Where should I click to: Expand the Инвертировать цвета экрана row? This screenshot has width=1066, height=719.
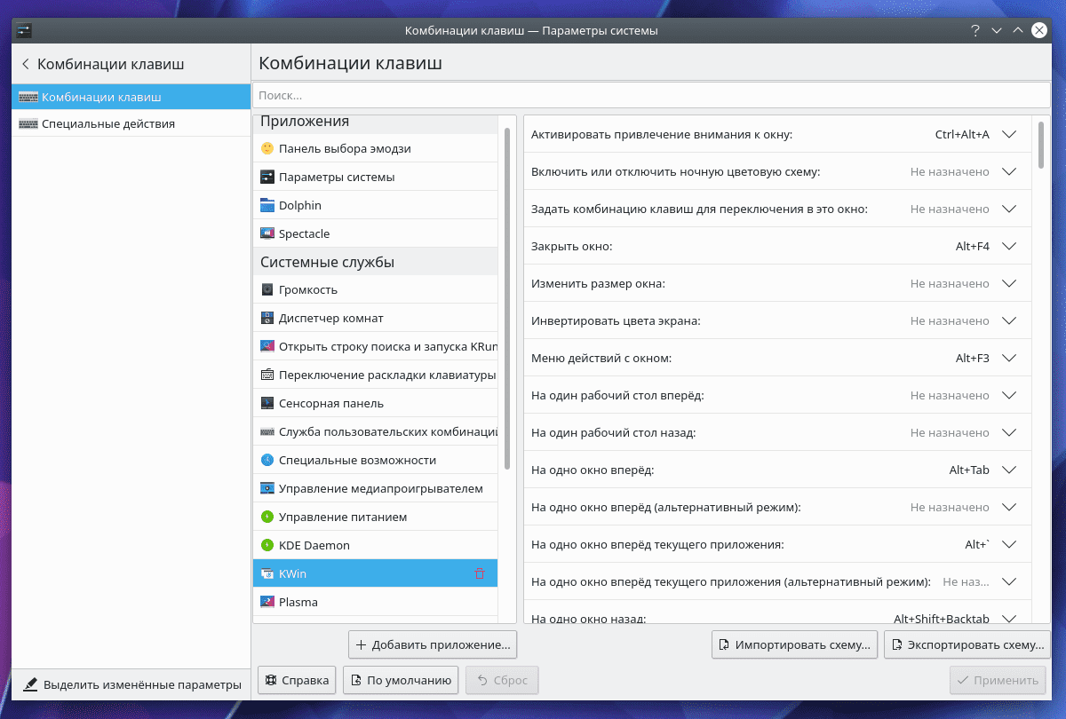click(x=1008, y=320)
